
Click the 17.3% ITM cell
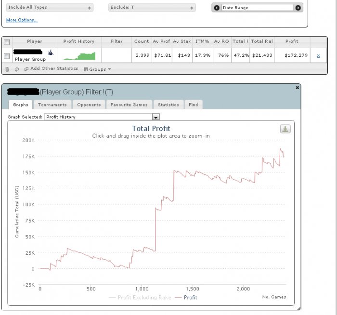203,55
